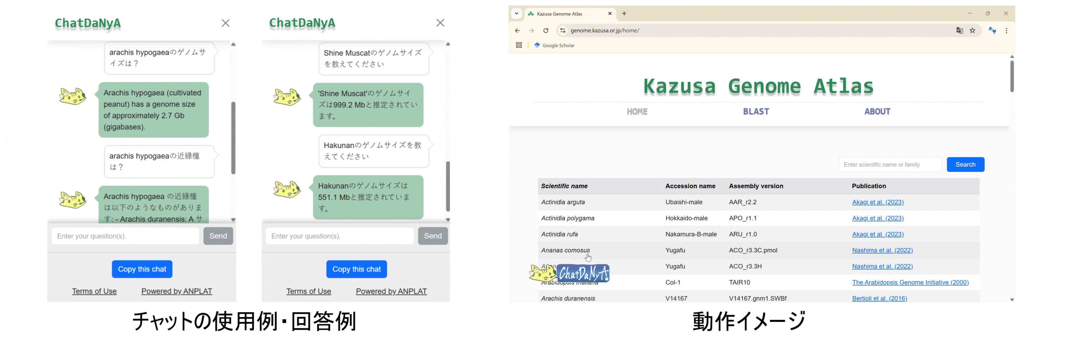Open the right Powered by ANPLAT link
1065x345 pixels.
(391, 291)
